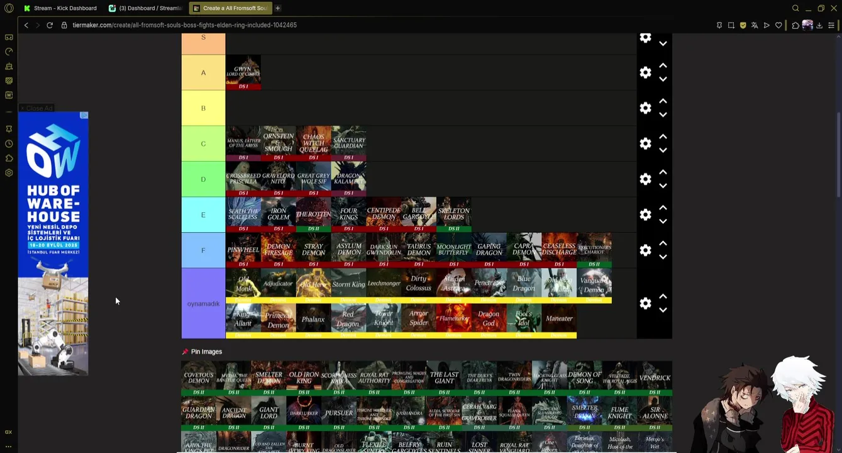This screenshot has height=453, width=842.
Task: Click the page vertical scrollbar
Action: (x=839, y=155)
